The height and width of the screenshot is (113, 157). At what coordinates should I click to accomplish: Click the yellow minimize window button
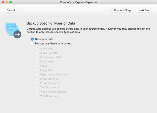[7, 2]
